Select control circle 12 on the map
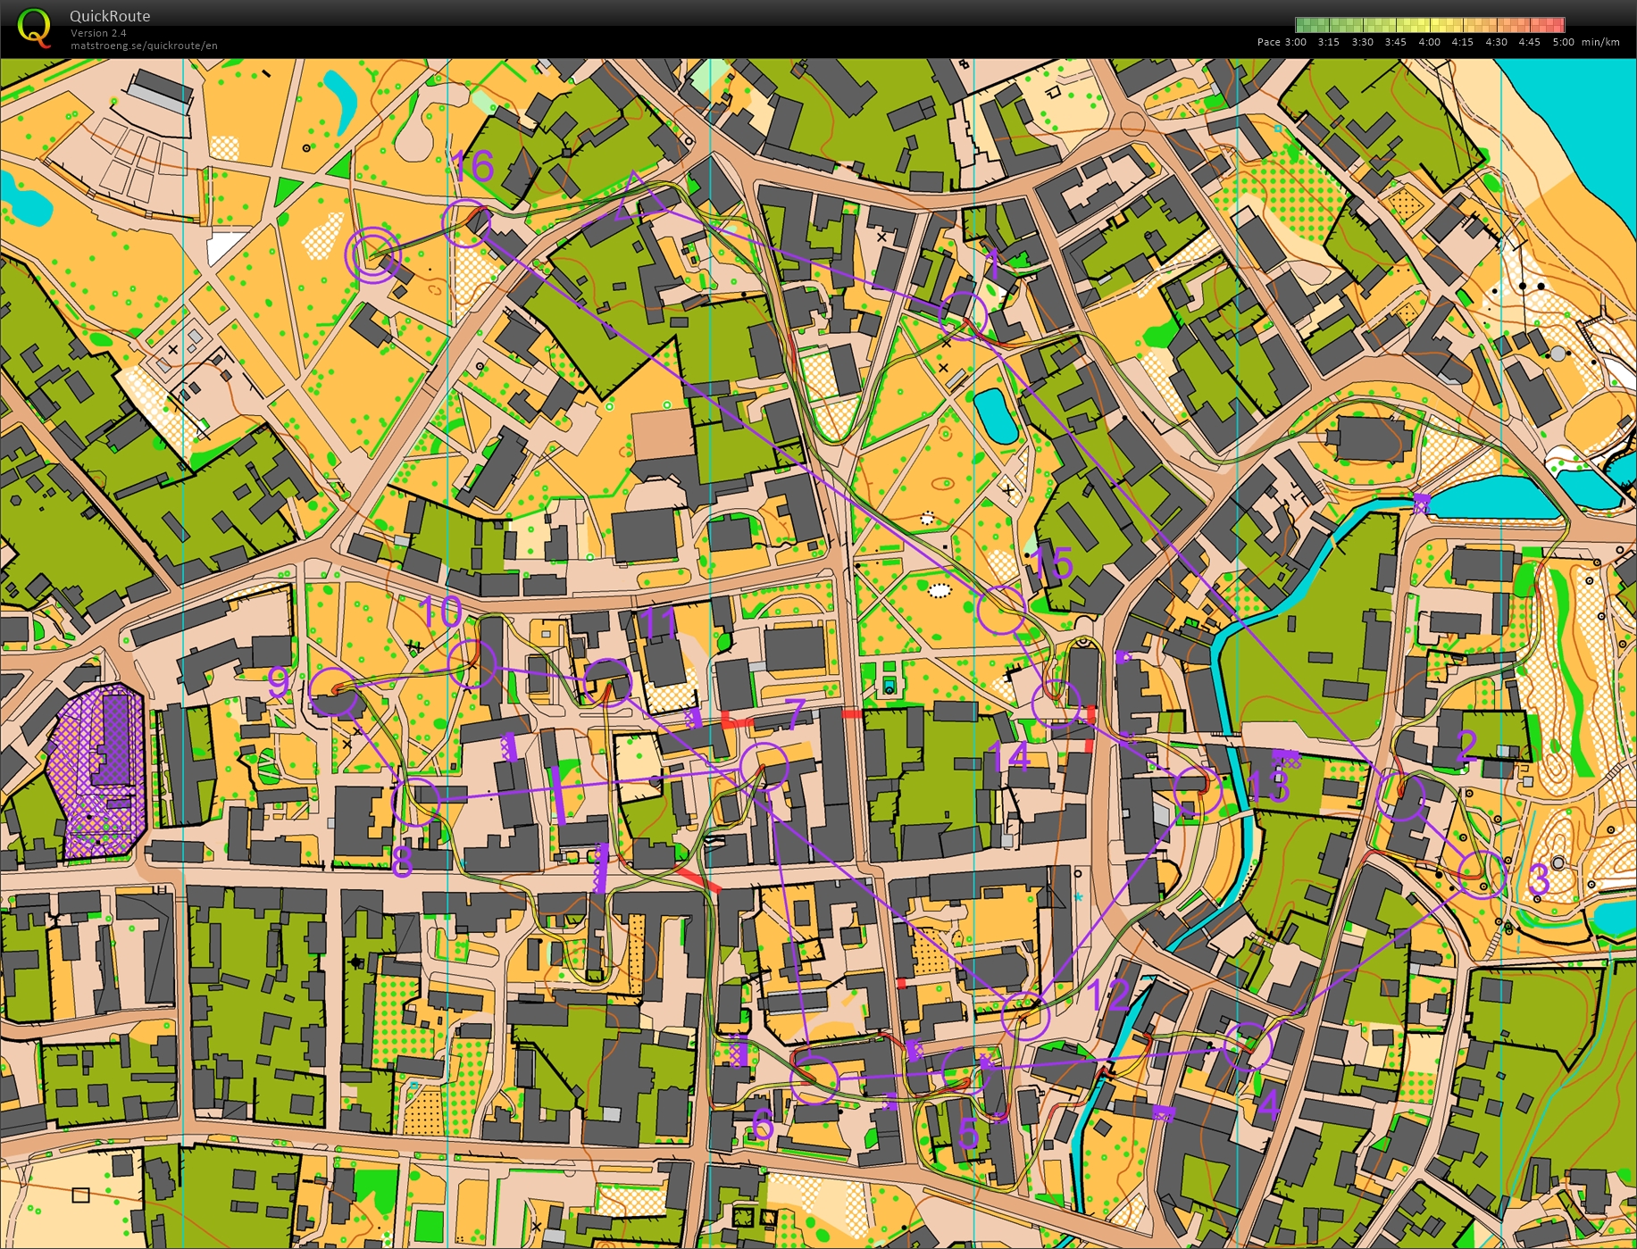 pyautogui.click(x=1026, y=1015)
